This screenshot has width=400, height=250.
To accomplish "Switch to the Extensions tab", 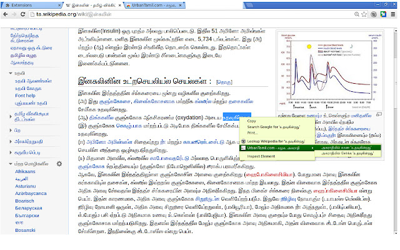I will click(31, 5).
